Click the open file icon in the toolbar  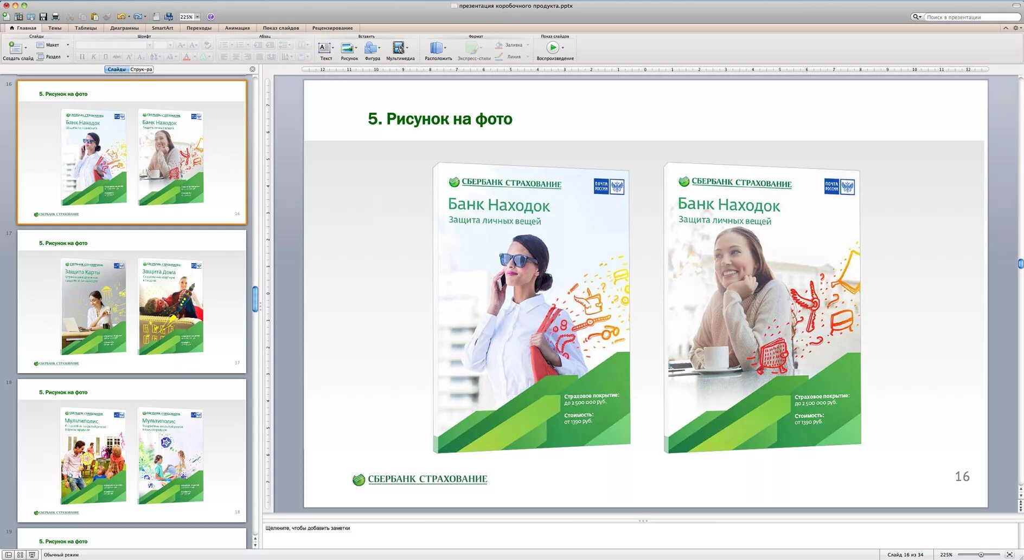point(31,17)
